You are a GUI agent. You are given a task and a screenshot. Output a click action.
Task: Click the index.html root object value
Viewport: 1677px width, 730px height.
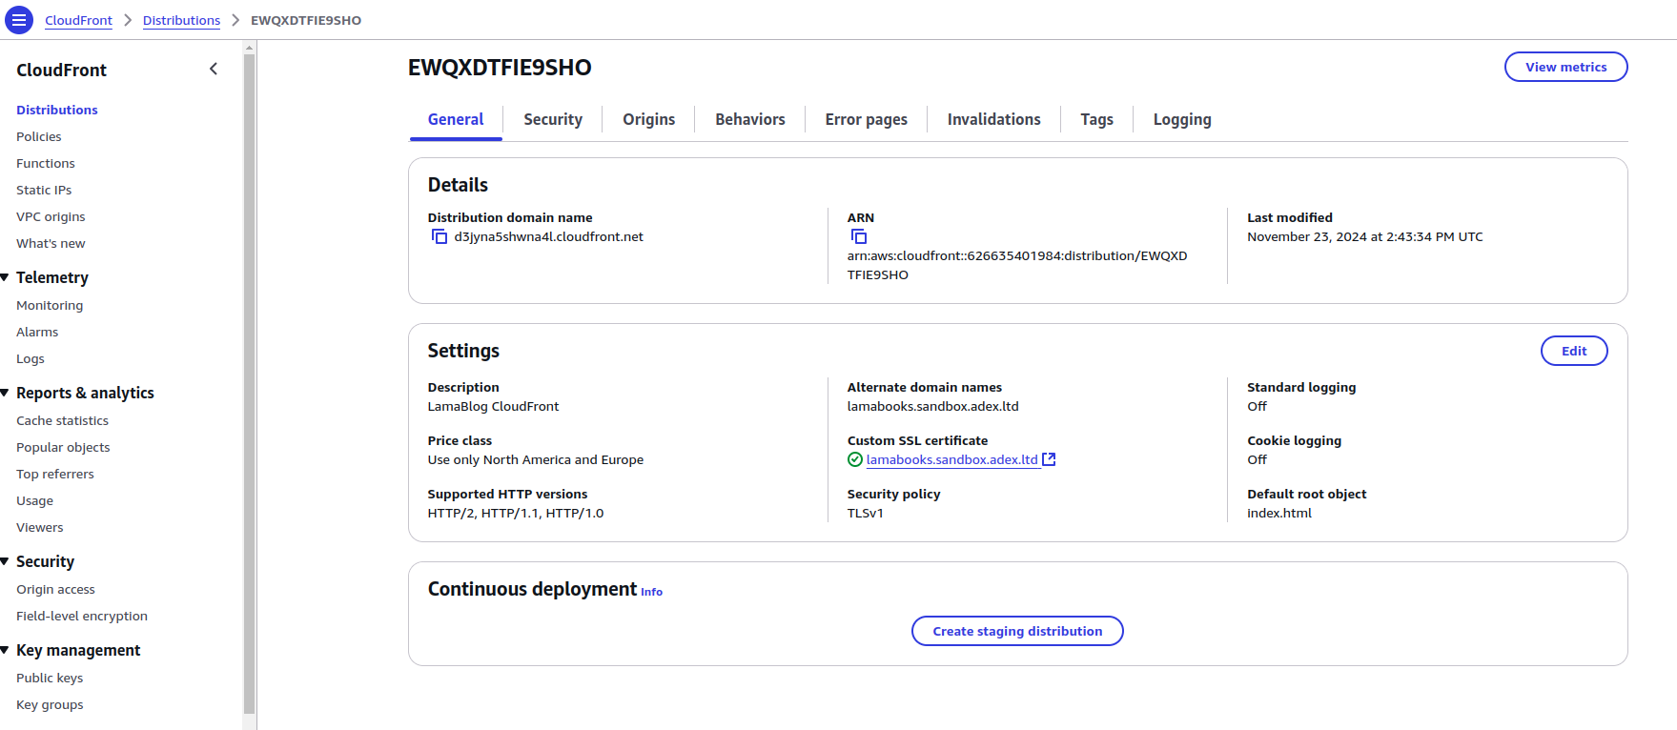1278,513
